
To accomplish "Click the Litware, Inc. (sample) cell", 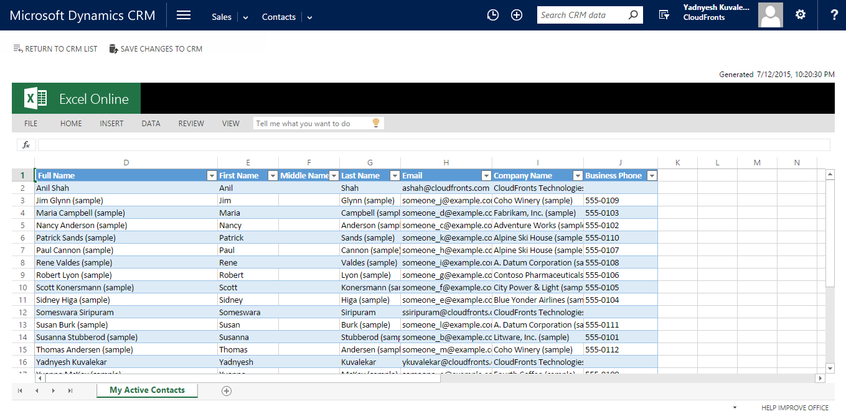I will [x=538, y=337].
